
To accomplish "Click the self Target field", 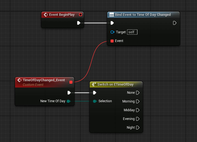I will (132, 32).
